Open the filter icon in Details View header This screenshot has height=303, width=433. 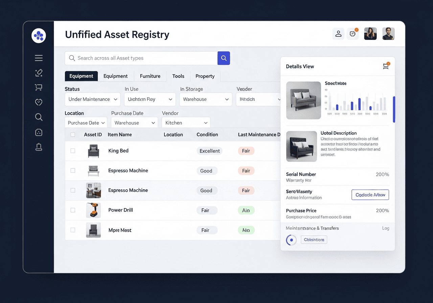pos(386,66)
